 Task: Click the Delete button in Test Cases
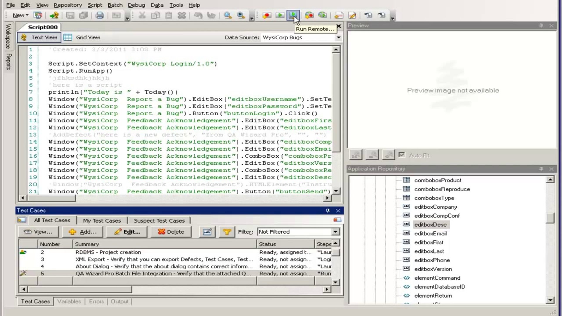171,232
